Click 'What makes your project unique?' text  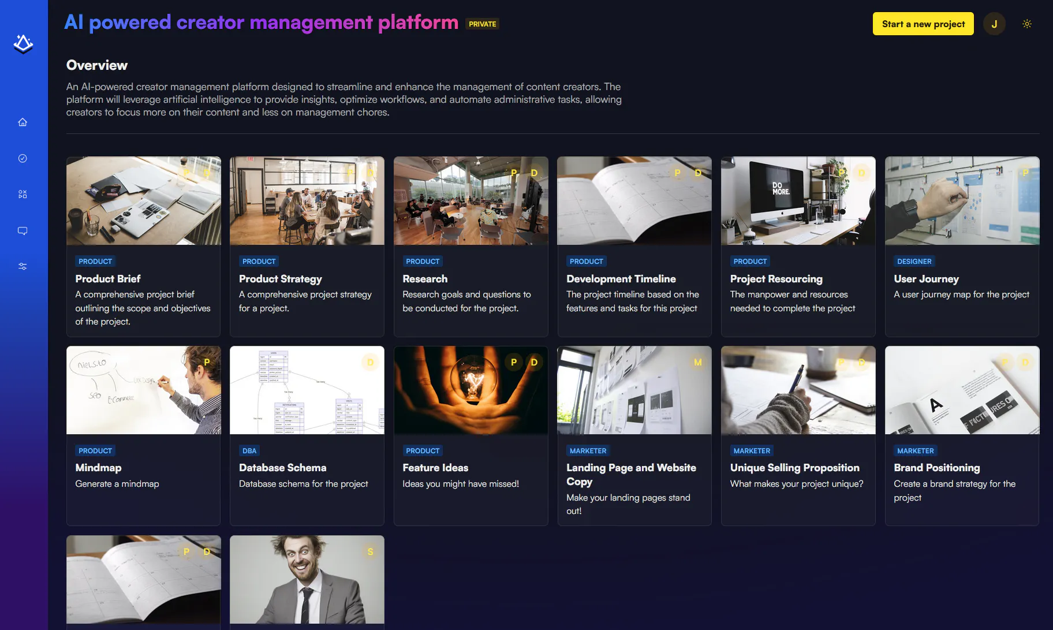coord(797,484)
